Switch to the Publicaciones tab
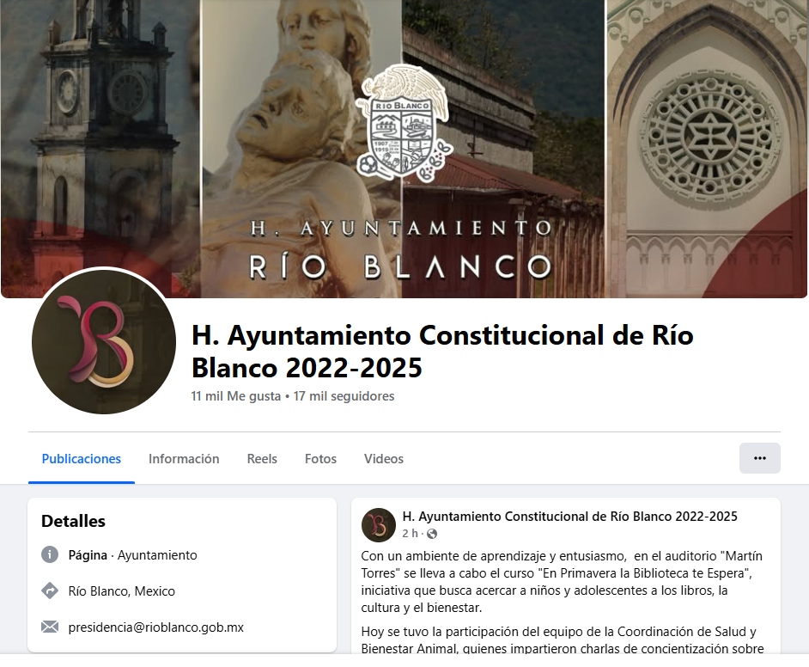Screen dimensions: 809x667 tap(82, 458)
